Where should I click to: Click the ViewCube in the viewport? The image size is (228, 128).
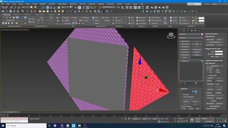[x=171, y=35]
